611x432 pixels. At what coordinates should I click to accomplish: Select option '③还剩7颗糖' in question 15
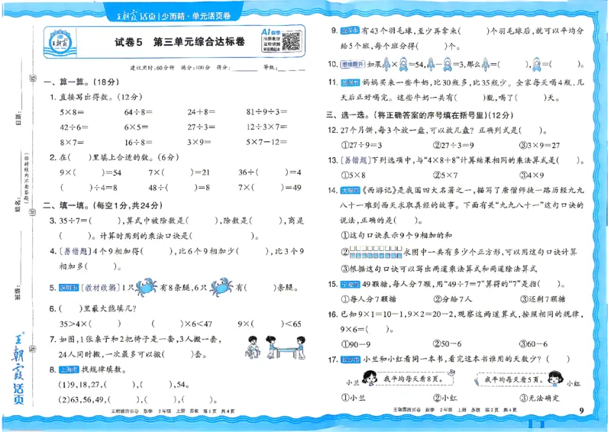(x=543, y=299)
